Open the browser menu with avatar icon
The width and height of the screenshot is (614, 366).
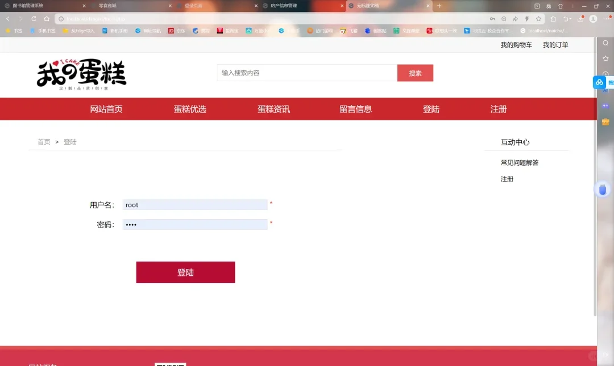[x=593, y=19]
